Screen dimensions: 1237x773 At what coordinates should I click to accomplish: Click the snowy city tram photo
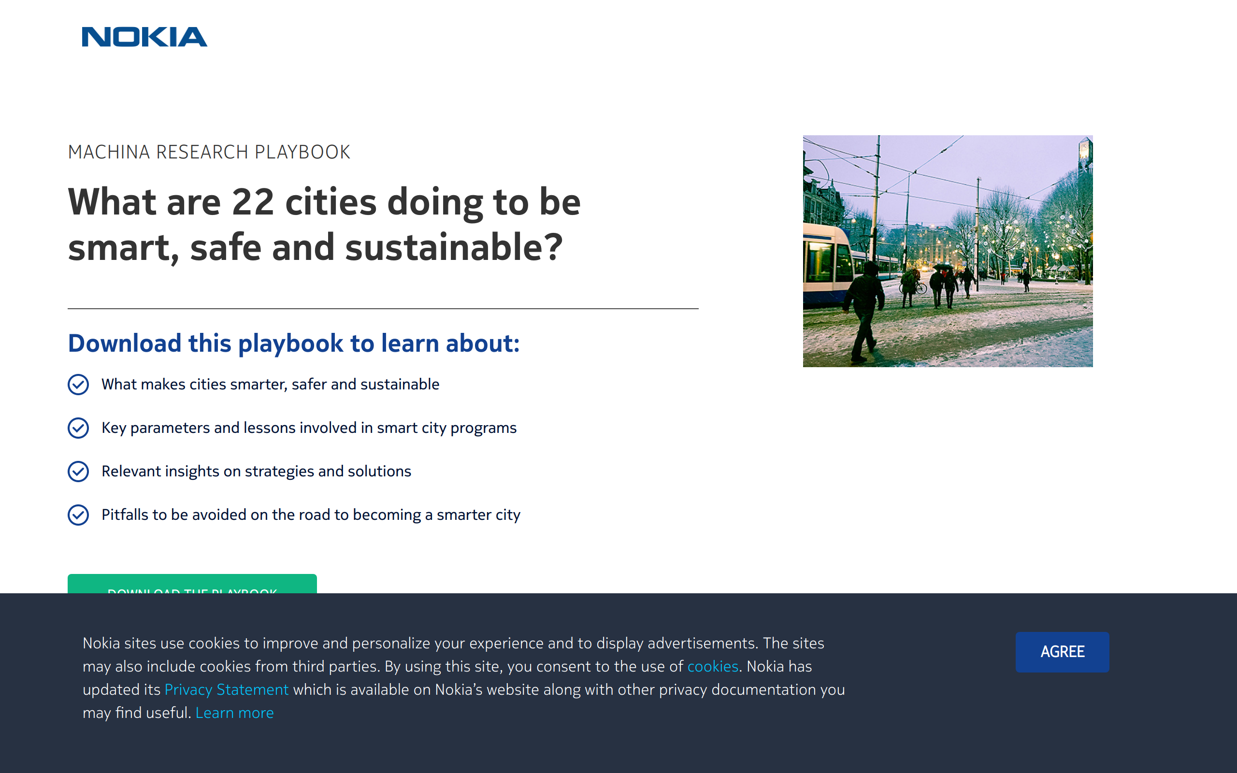(948, 251)
